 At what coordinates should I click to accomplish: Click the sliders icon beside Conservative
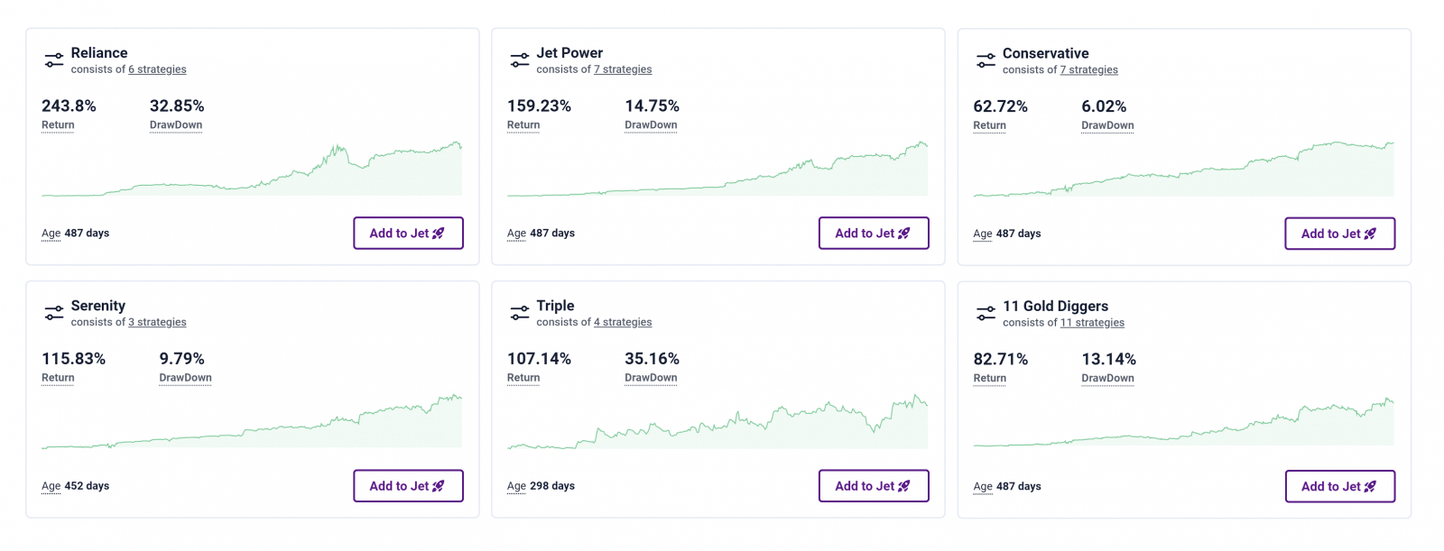click(x=986, y=60)
